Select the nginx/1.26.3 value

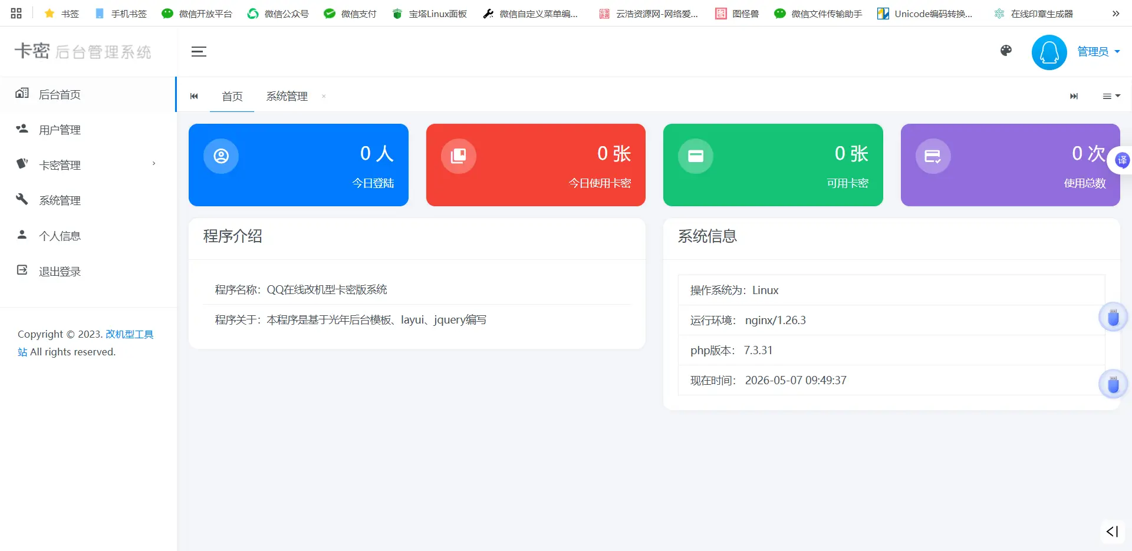775,320
